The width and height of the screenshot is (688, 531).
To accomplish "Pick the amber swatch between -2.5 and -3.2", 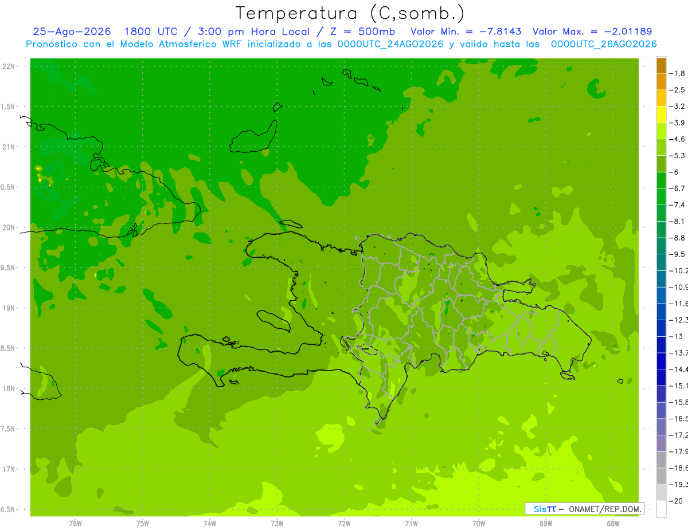I will 661,98.
